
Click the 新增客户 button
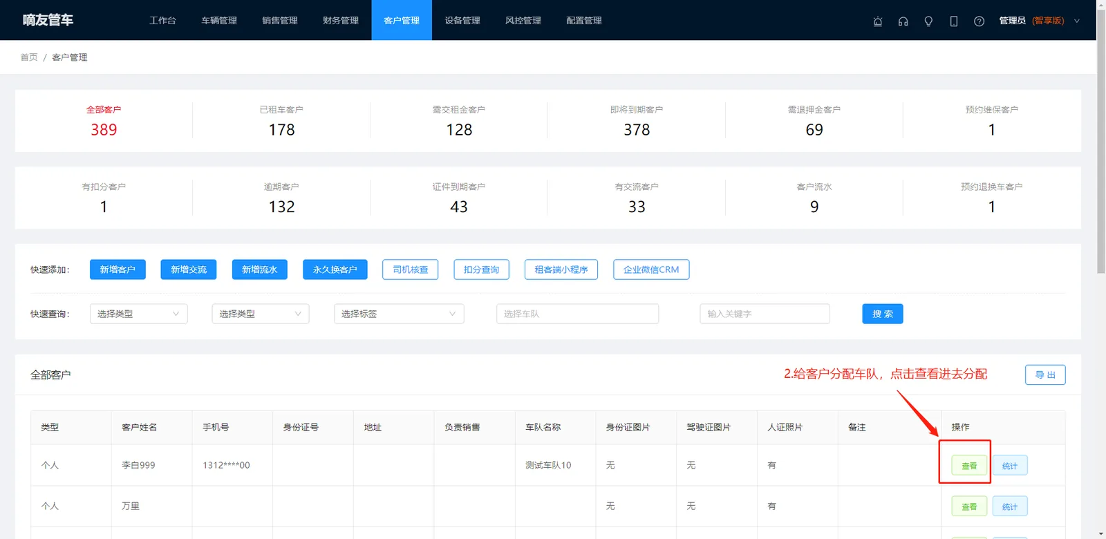click(x=118, y=269)
